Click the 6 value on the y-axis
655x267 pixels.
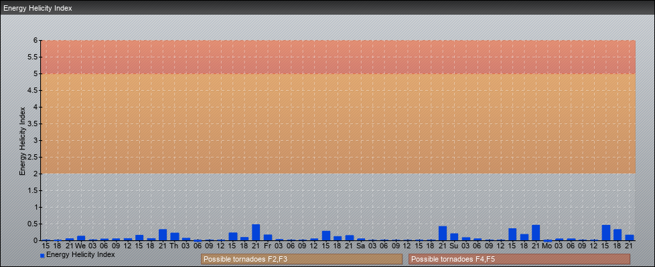point(36,41)
